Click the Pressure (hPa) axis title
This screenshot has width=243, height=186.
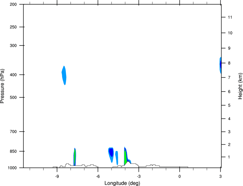(x=2, y=86)
